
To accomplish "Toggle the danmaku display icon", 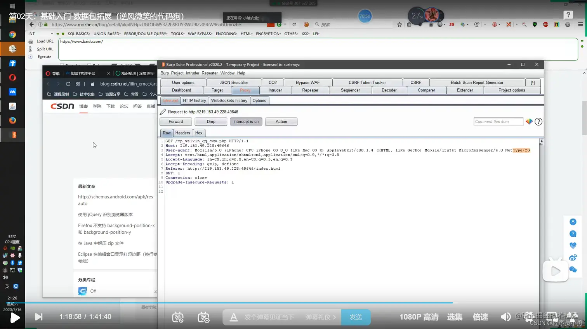I will [x=178, y=317].
